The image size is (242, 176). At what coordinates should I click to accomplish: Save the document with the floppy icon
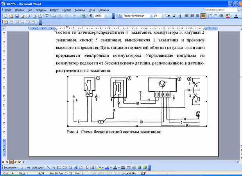click(x=17, y=16)
